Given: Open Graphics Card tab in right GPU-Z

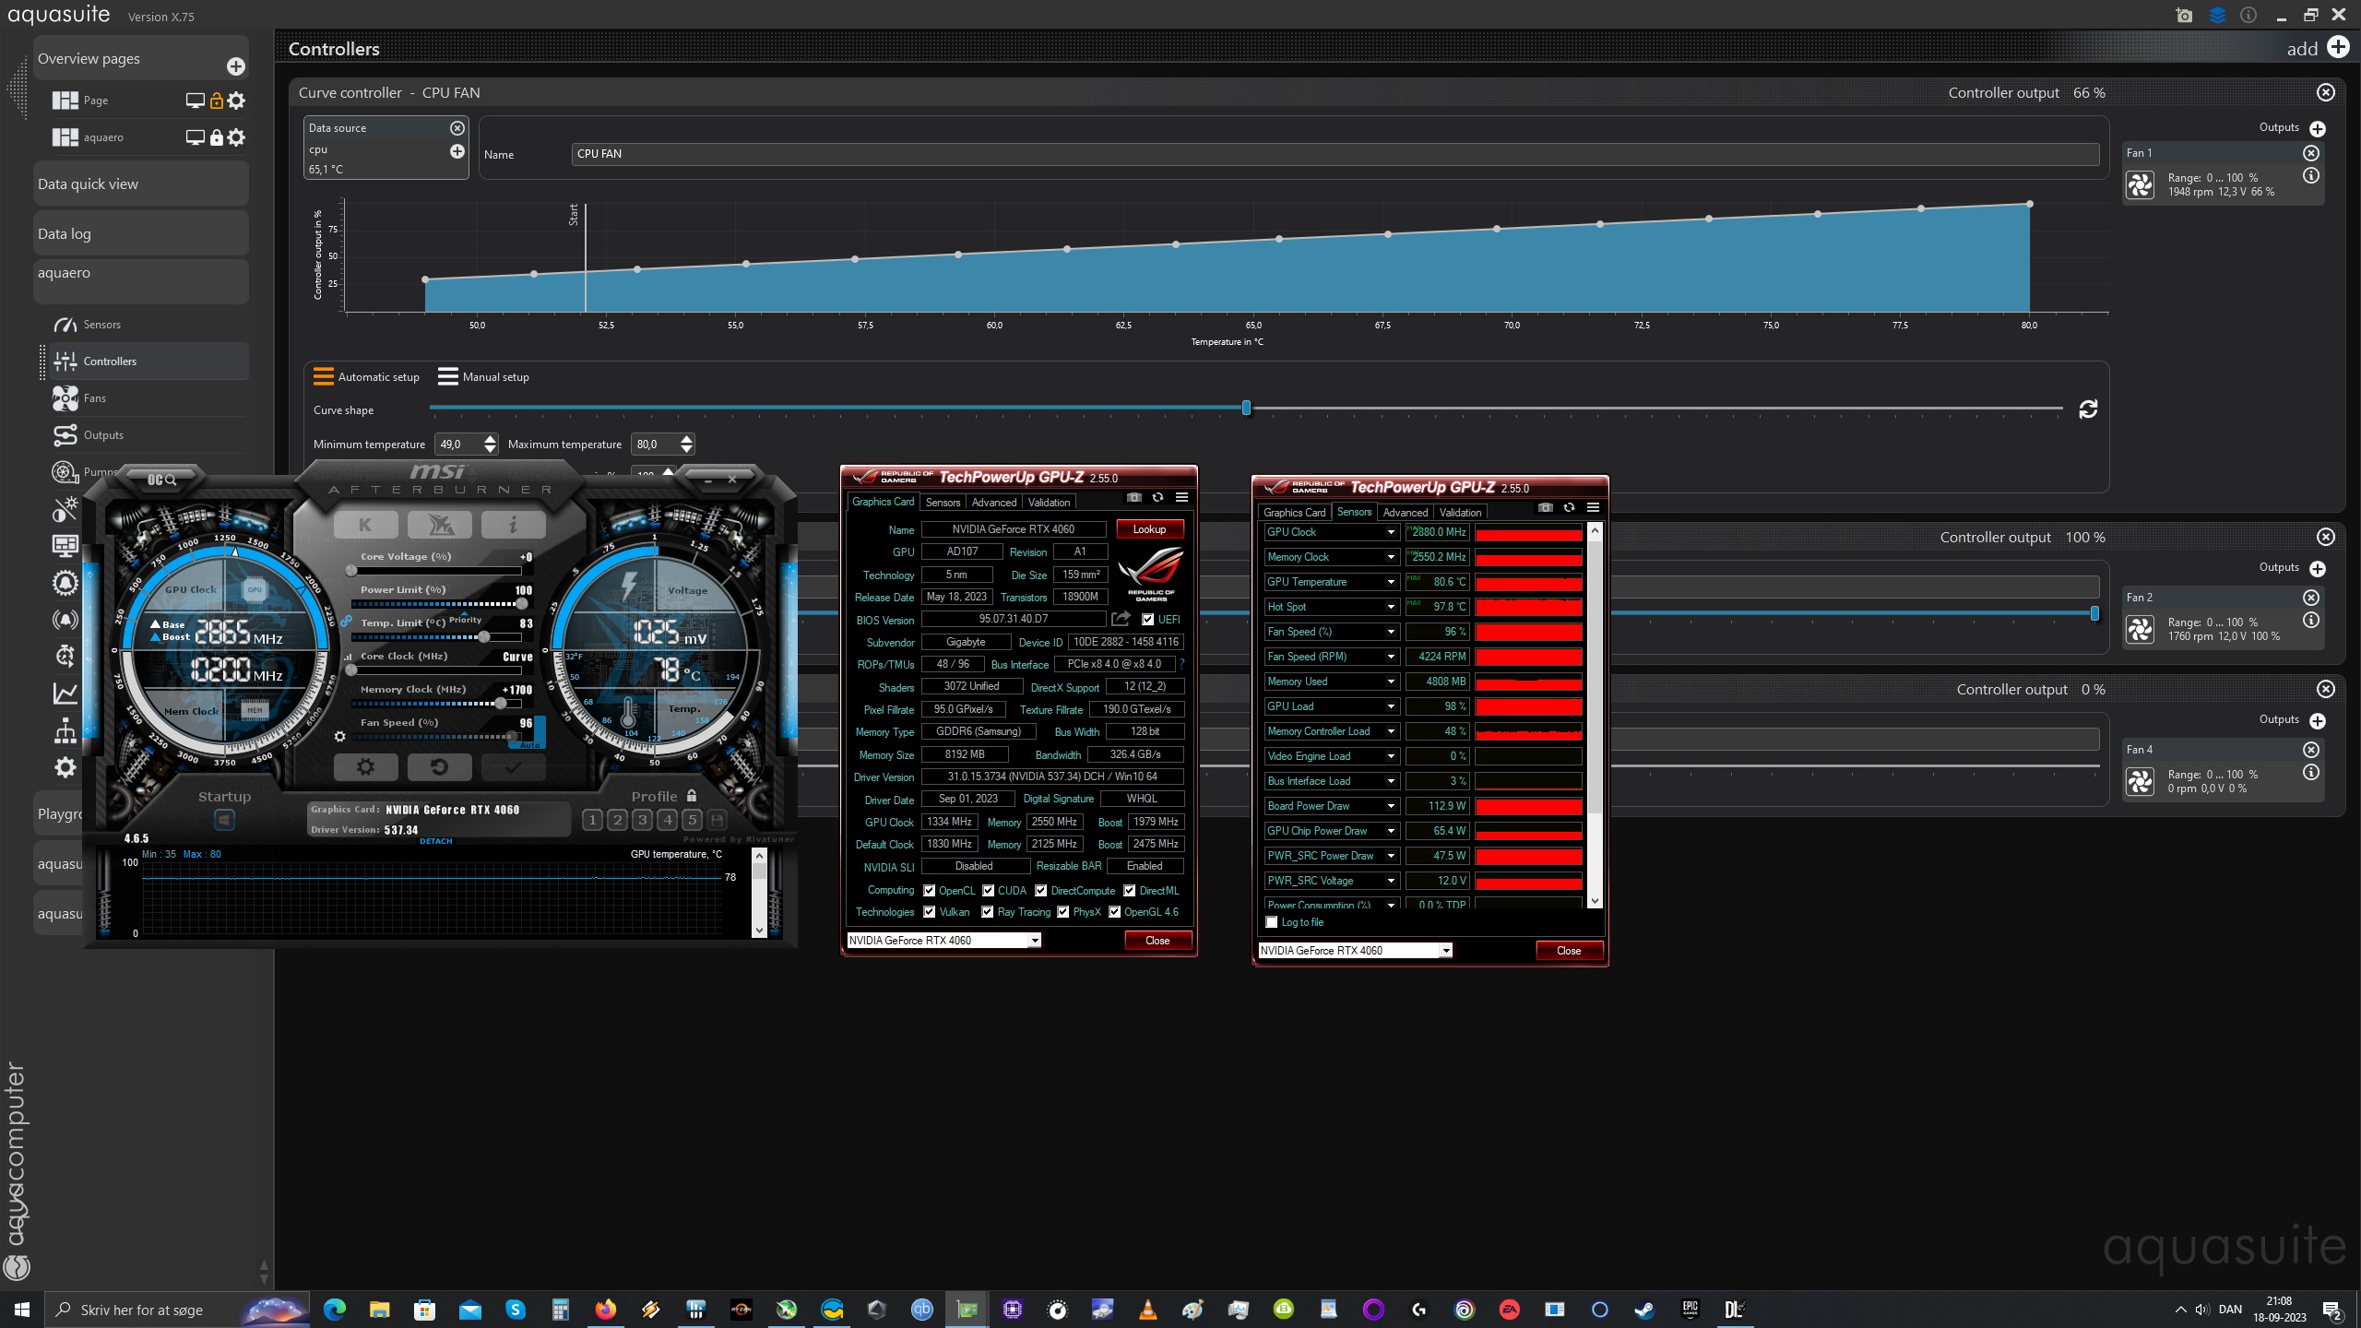Looking at the screenshot, I should 1294,513.
